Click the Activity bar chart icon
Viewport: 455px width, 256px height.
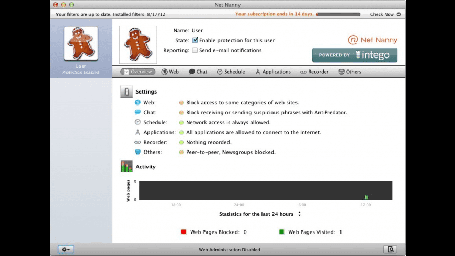(x=127, y=167)
